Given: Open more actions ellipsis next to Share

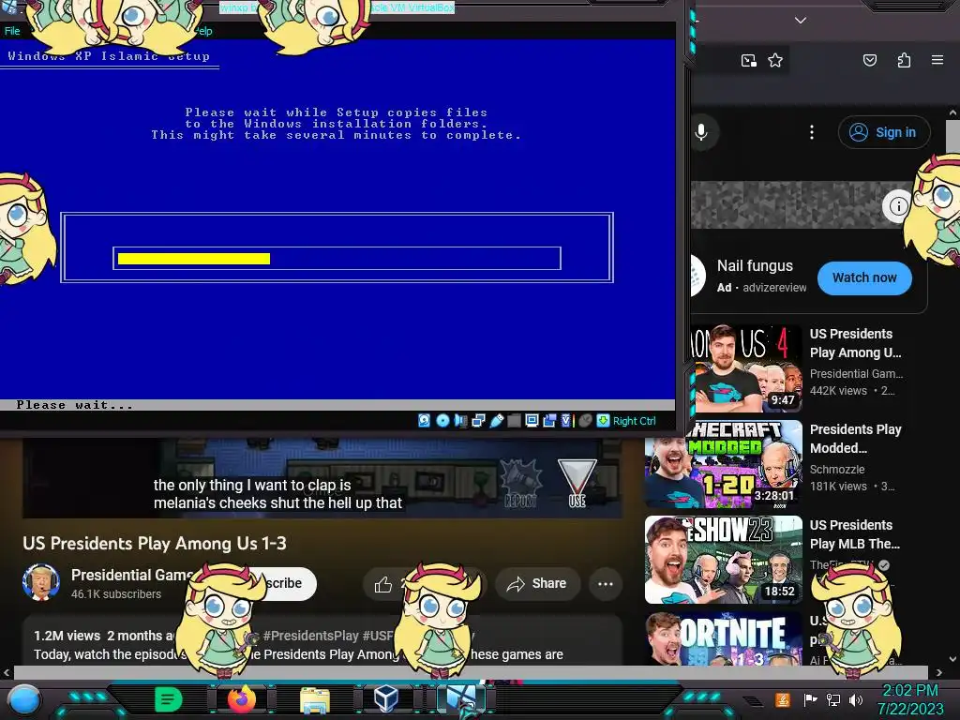Looking at the screenshot, I should point(606,583).
